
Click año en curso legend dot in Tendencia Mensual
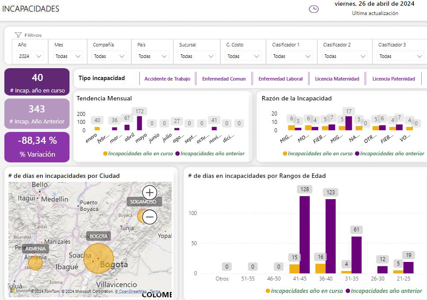105,154
